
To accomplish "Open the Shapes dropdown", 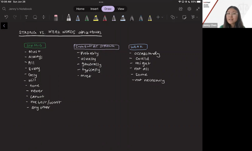I will point(174,17).
